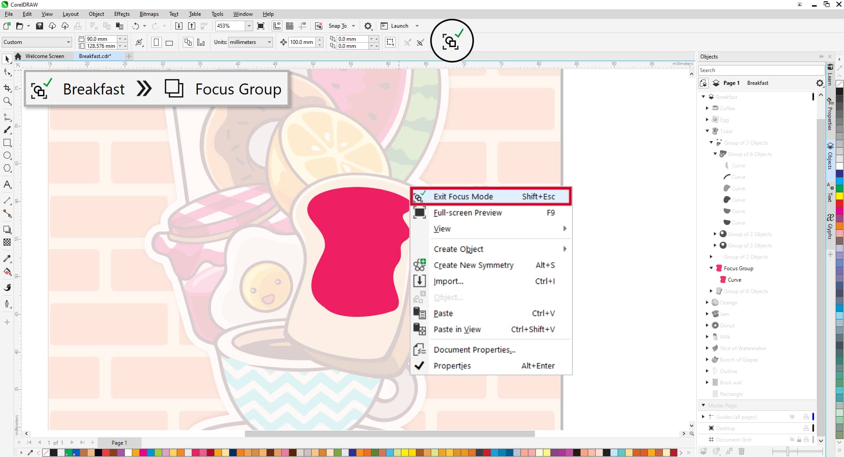Select the Color Eyedropper tool
Image resolution: width=844 pixels, height=457 pixels.
click(x=7, y=258)
